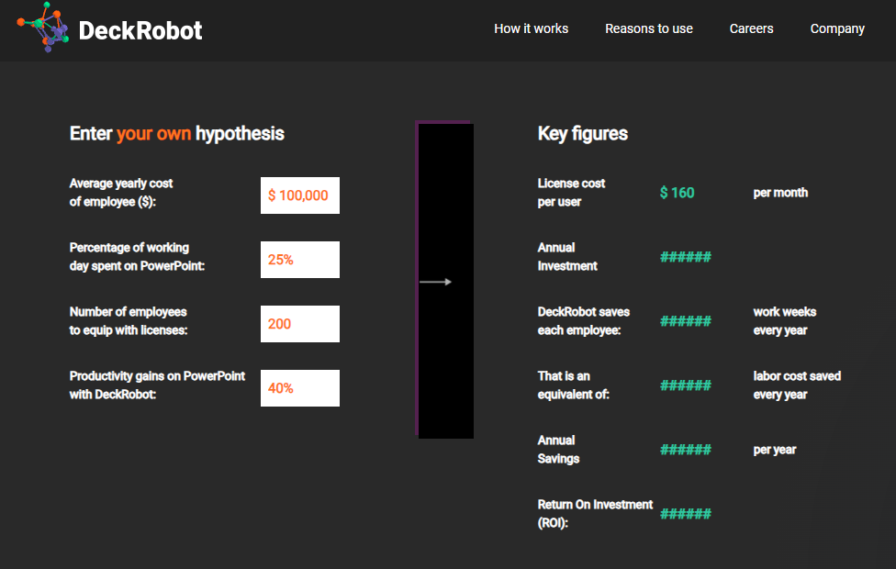The width and height of the screenshot is (896, 569).
Task: Click the That is an equivalent of value
Action: [x=686, y=385]
